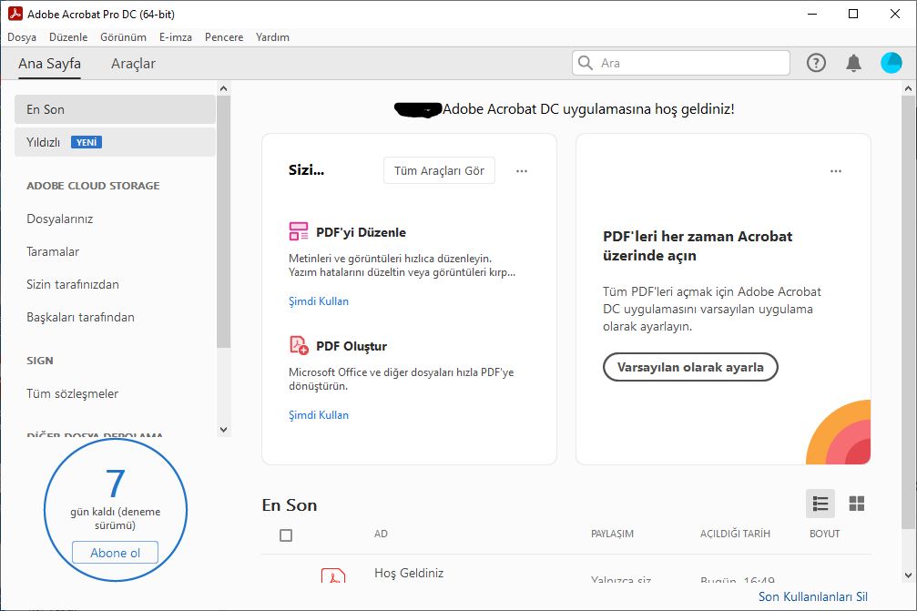Click the PDF'yi Düzenle tool icon
This screenshot has width=917, height=611.
pos(299,231)
